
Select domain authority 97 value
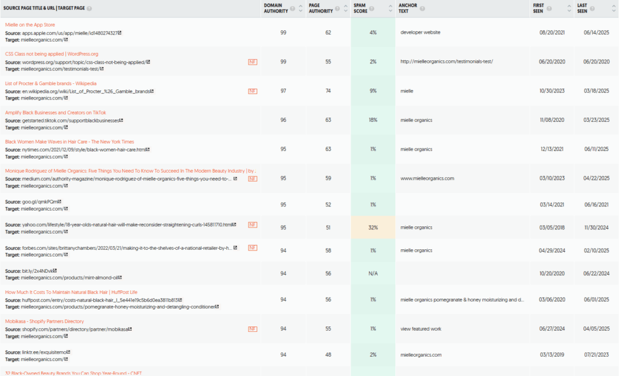(284, 91)
